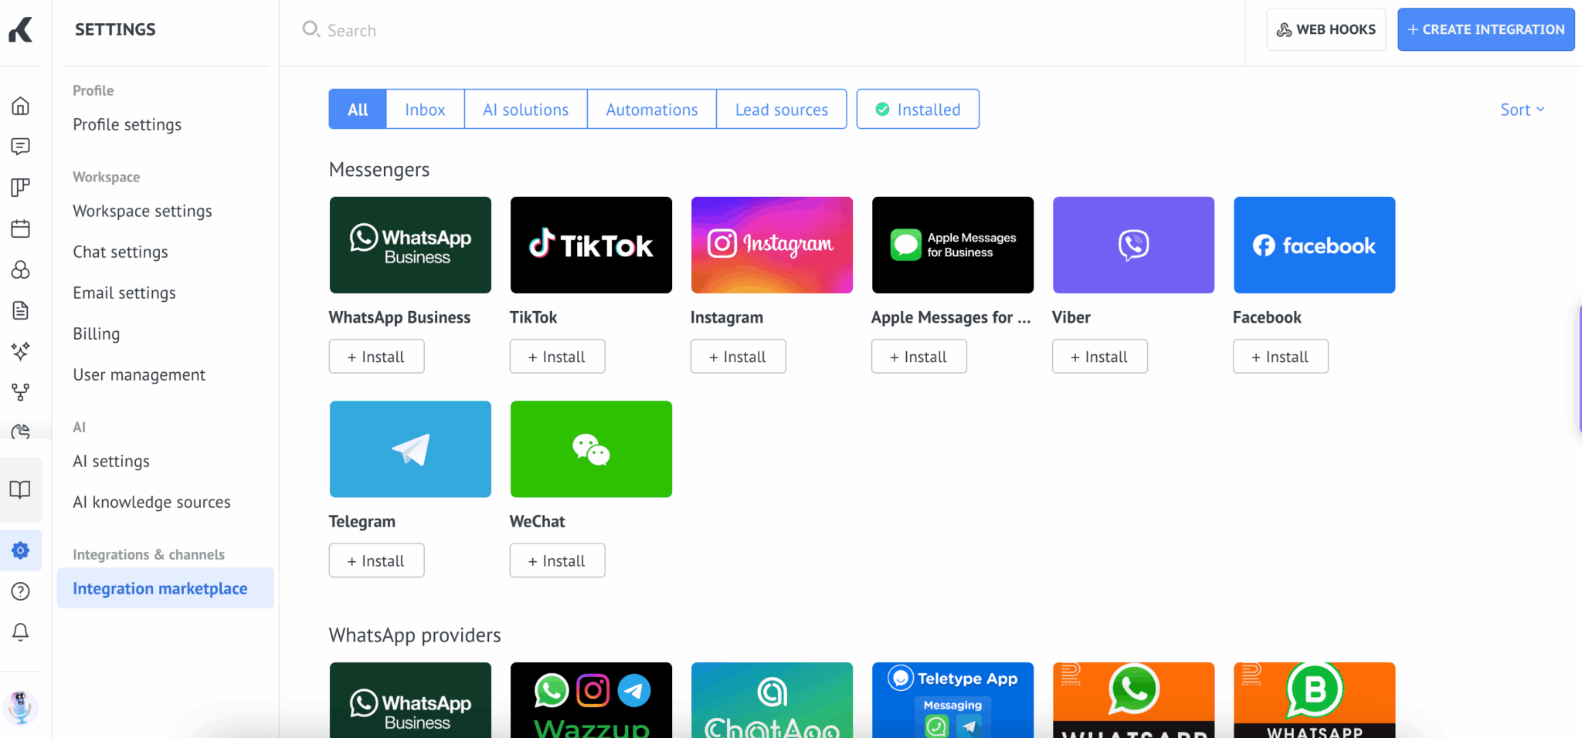Viewport: 1582px width, 738px height.
Task: Click the WEB HOOKS button
Action: tap(1326, 29)
